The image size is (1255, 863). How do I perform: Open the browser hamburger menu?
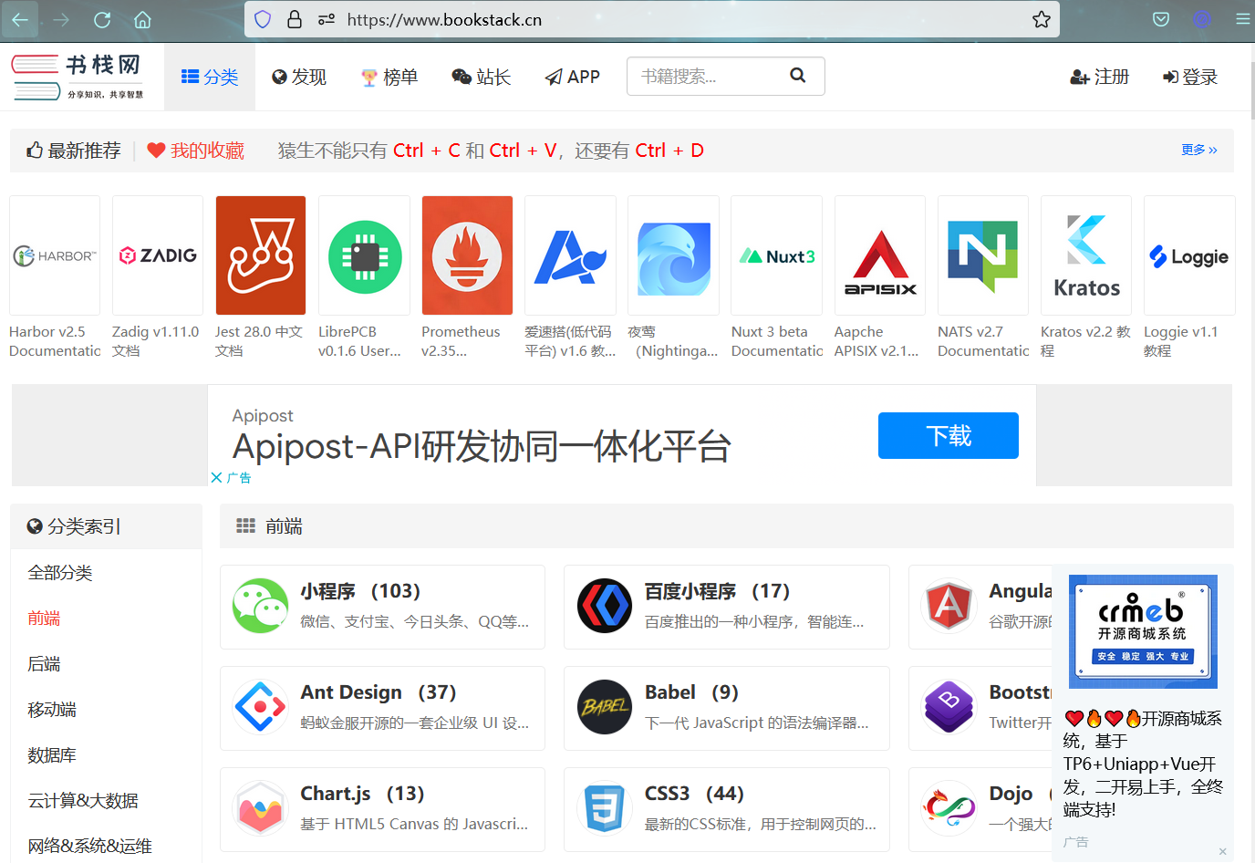(x=1242, y=19)
